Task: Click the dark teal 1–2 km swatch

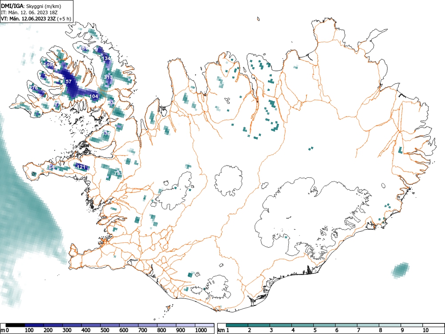Action: [x=237, y=325]
